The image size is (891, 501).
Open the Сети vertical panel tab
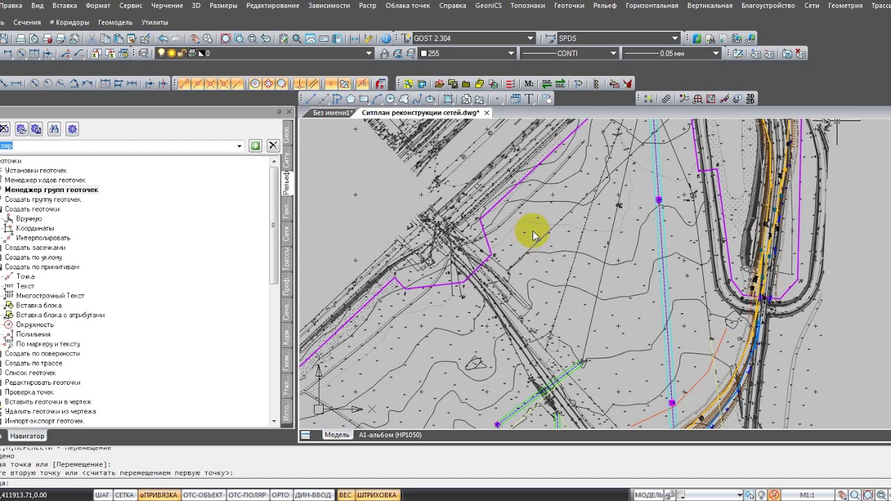pos(286,234)
